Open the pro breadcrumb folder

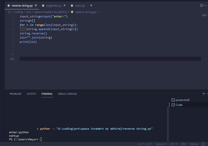[29, 12]
